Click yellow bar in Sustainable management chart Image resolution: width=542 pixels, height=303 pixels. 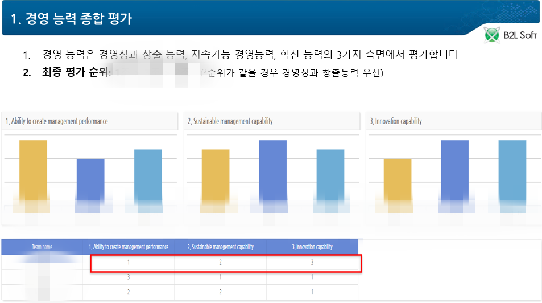[216, 177]
